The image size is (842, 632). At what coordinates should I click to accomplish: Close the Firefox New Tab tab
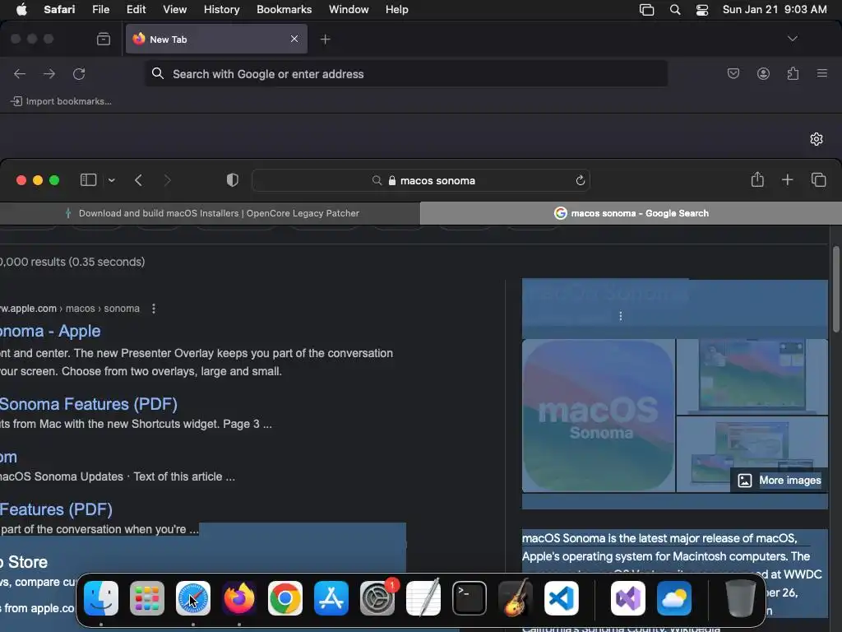click(294, 39)
